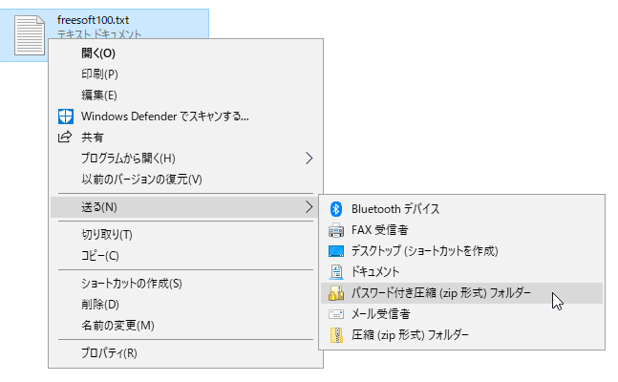Viewport: 618px width, 382px height.
Task: Click the share arrow icon beside 共有
Action: (65, 137)
